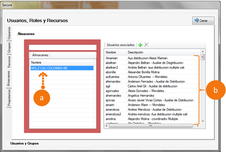
Task: Switch to the Grupos vertical tab
Action: click(x=9, y=48)
